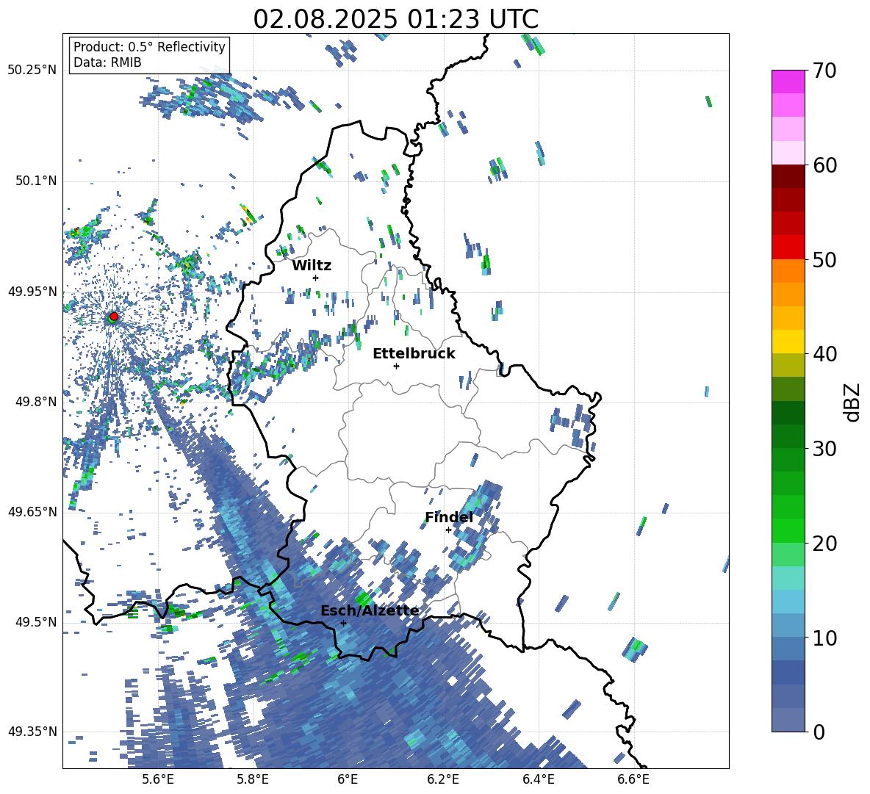Screen dimensions: 870x794
Task: Click the colorbar value 30
Action: coord(824,449)
